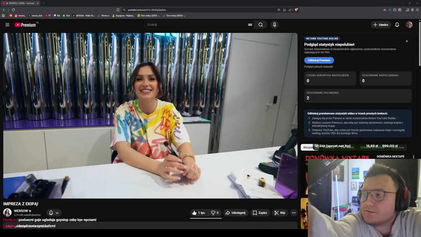This screenshot has width=421, height=237.
Task: Dislike the video with thumbs down
Action: 214,213
